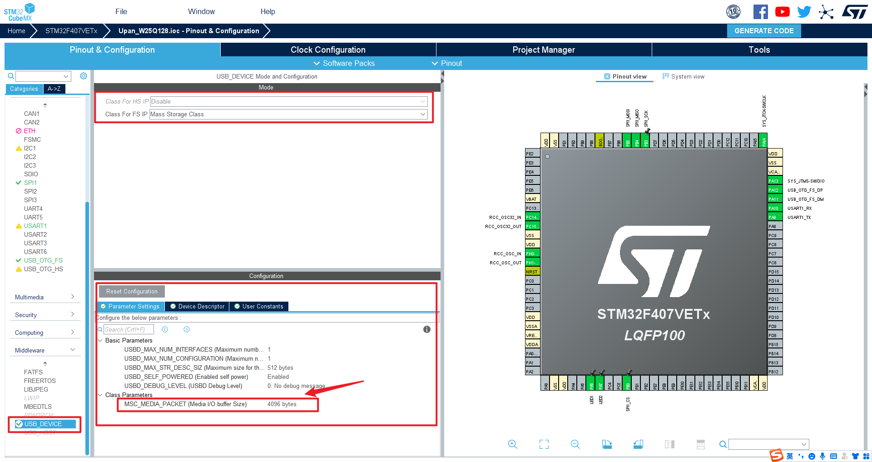Open the Window menu
The width and height of the screenshot is (872, 462).
pos(201,11)
